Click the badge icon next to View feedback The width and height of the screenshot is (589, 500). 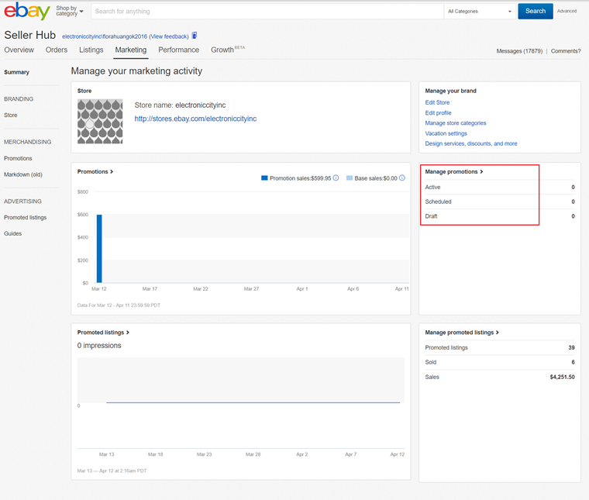click(195, 36)
